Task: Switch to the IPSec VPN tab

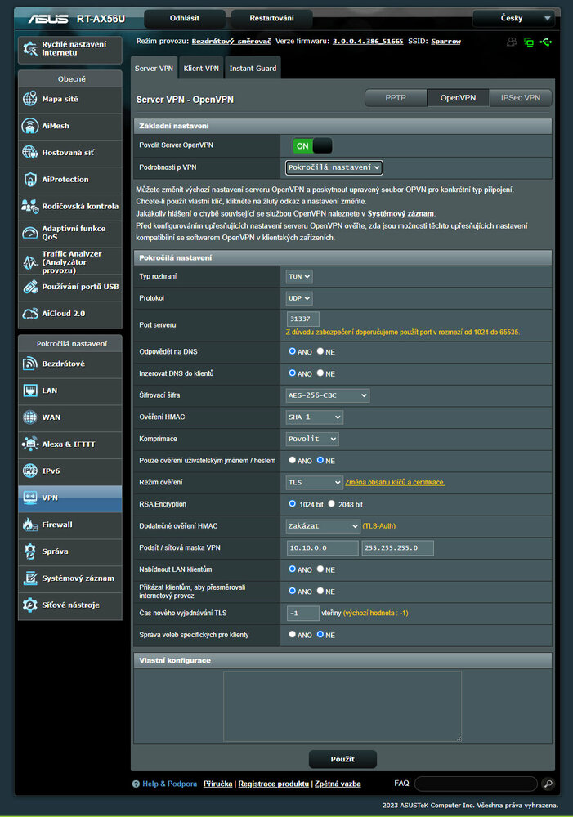Action: click(521, 98)
